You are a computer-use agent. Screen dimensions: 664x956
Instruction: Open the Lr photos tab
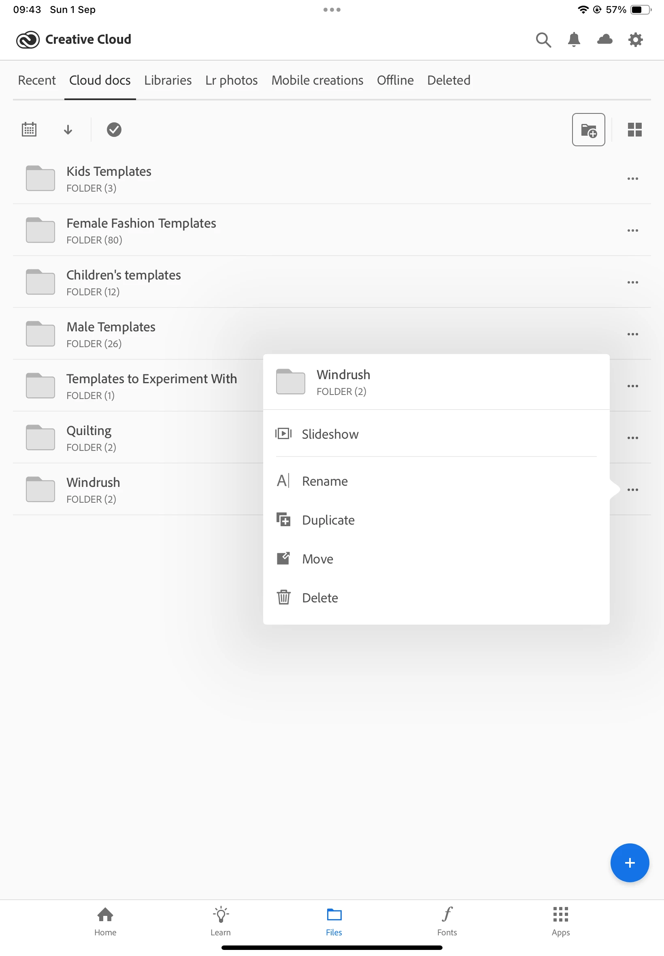[x=231, y=80]
